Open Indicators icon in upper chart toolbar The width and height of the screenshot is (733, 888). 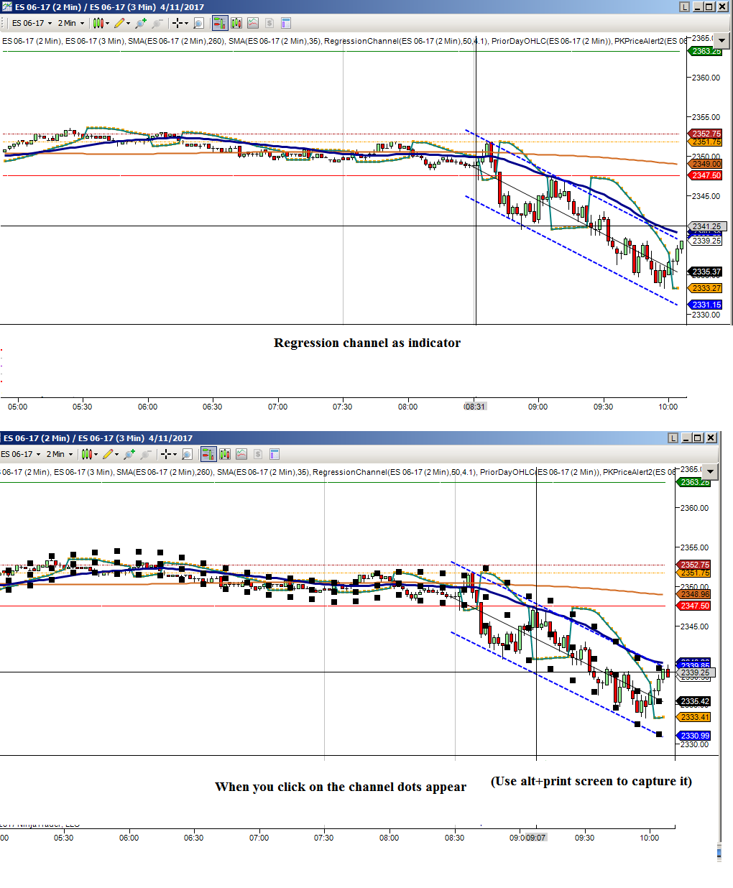click(x=253, y=23)
